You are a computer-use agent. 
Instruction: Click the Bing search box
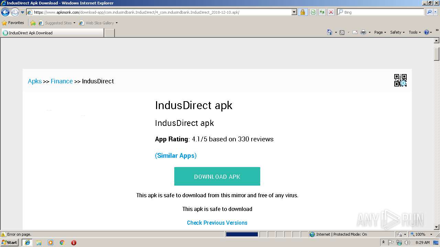pos(381,12)
